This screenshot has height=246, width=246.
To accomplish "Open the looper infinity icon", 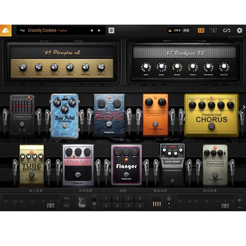I will click(227, 30).
